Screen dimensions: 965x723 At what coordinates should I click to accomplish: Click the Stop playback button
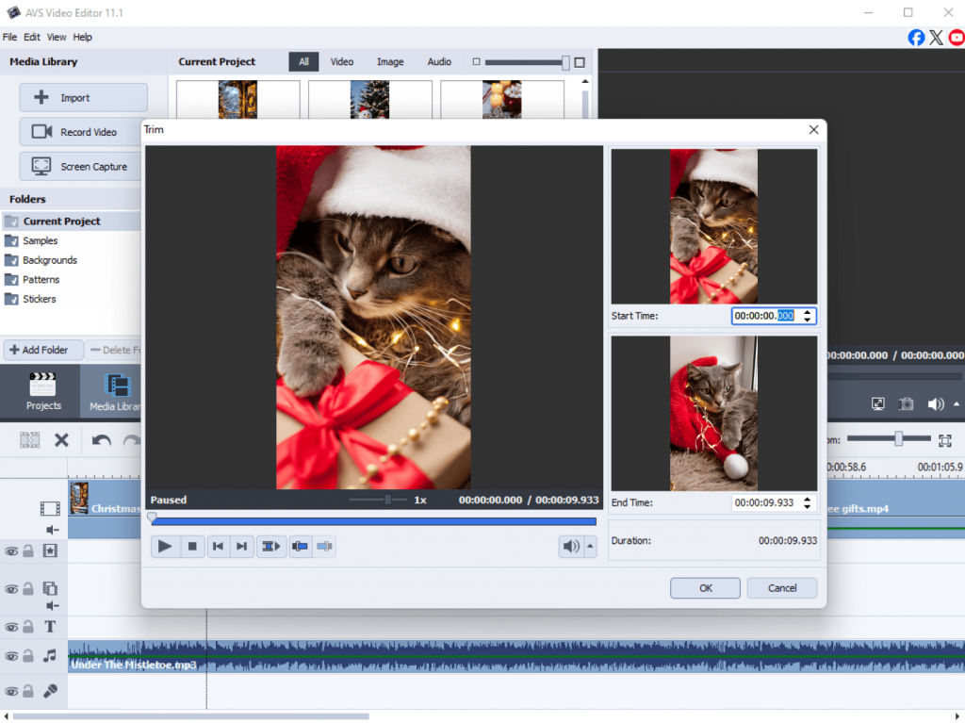coord(192,546)
